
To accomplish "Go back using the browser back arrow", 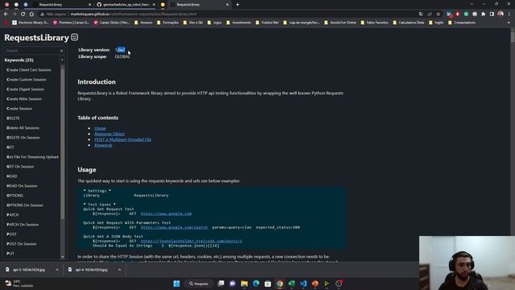I will pos(6,14).
